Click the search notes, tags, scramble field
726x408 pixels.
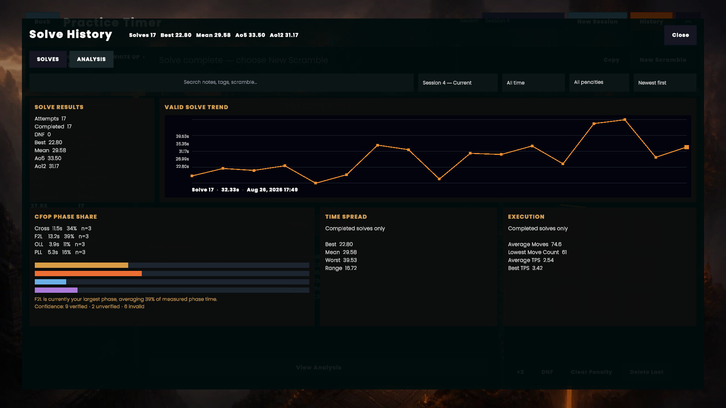point(221,82)
